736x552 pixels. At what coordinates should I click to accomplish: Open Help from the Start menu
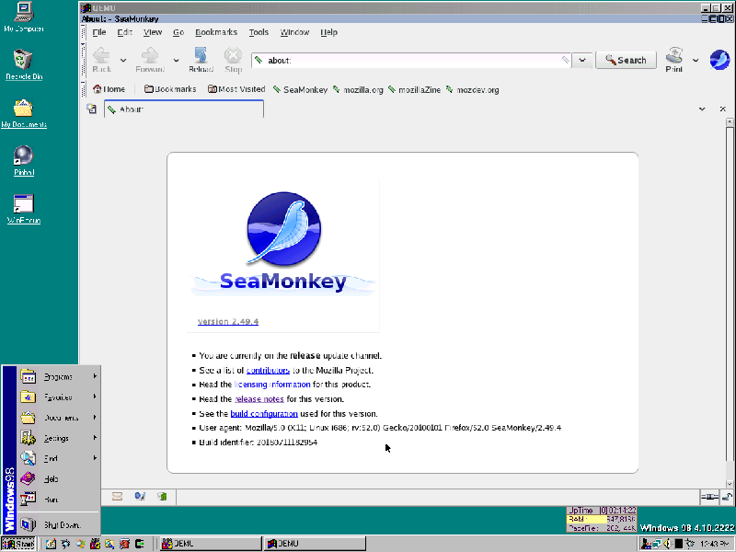tap(59, 478)
